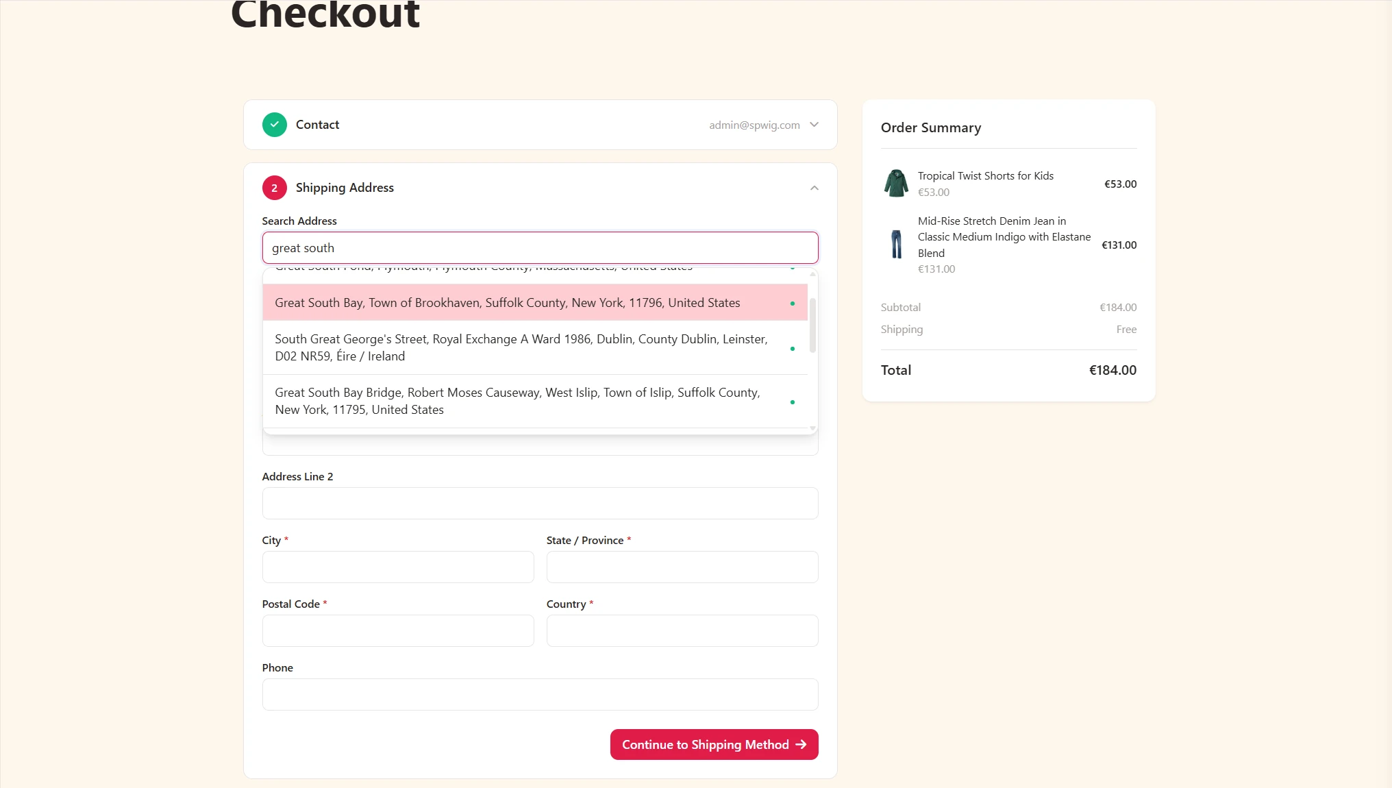Click the step 2 Shipping Address badge
The height and width of the screenshot is (788, 1392).
point(274,188)
